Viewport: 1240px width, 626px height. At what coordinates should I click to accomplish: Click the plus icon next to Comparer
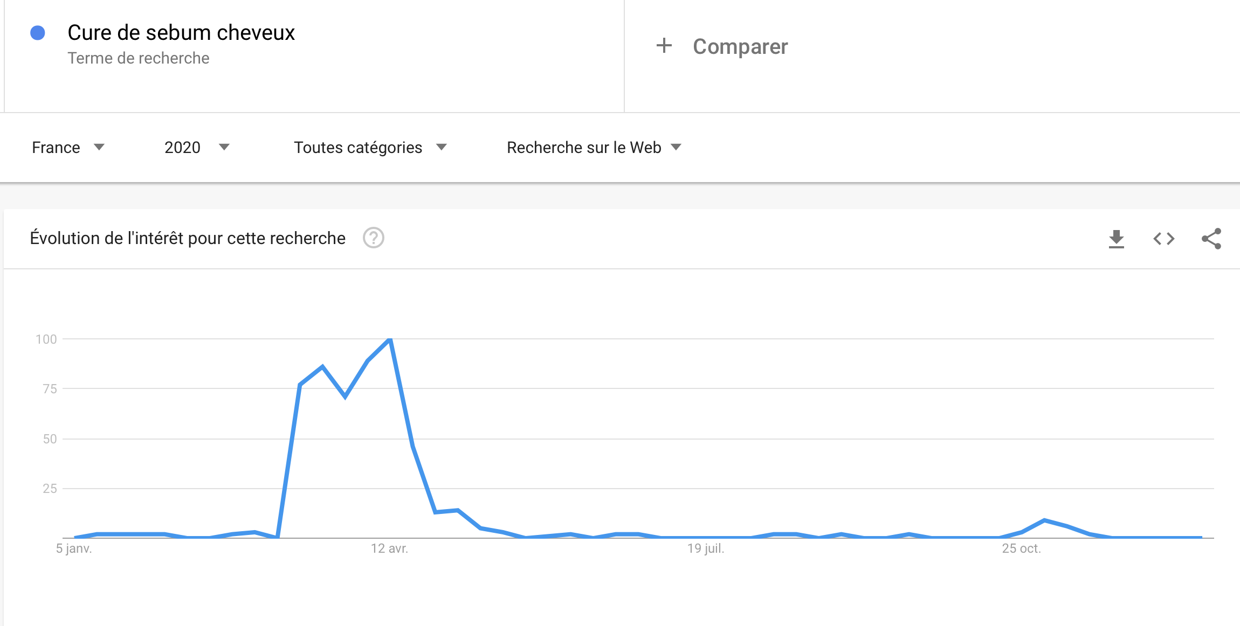tap(664, 46)
